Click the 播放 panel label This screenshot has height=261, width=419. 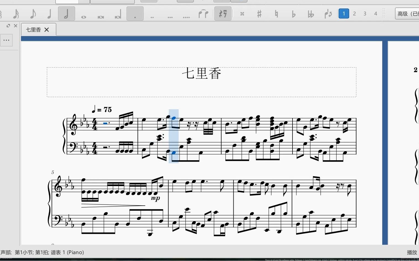412,252
